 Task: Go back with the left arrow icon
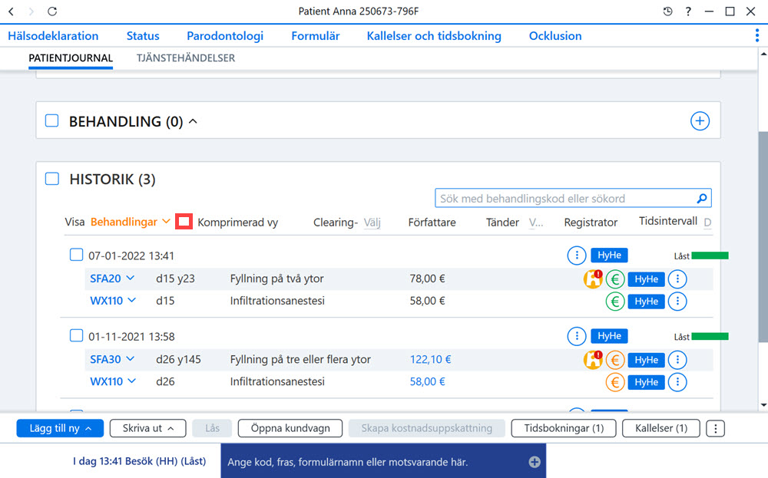(x=12, y=12)
